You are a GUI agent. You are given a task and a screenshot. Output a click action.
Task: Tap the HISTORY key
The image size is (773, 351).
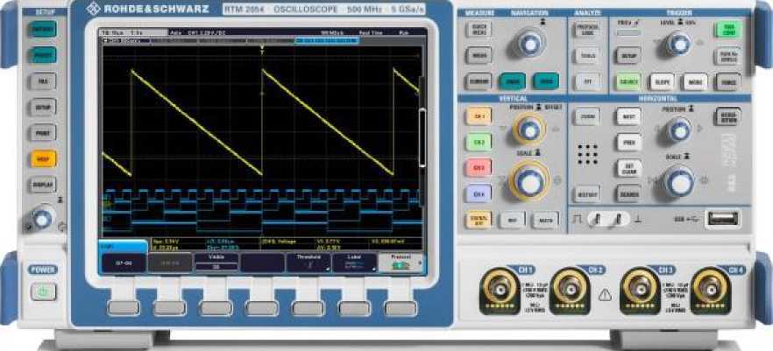pos(586,193)
